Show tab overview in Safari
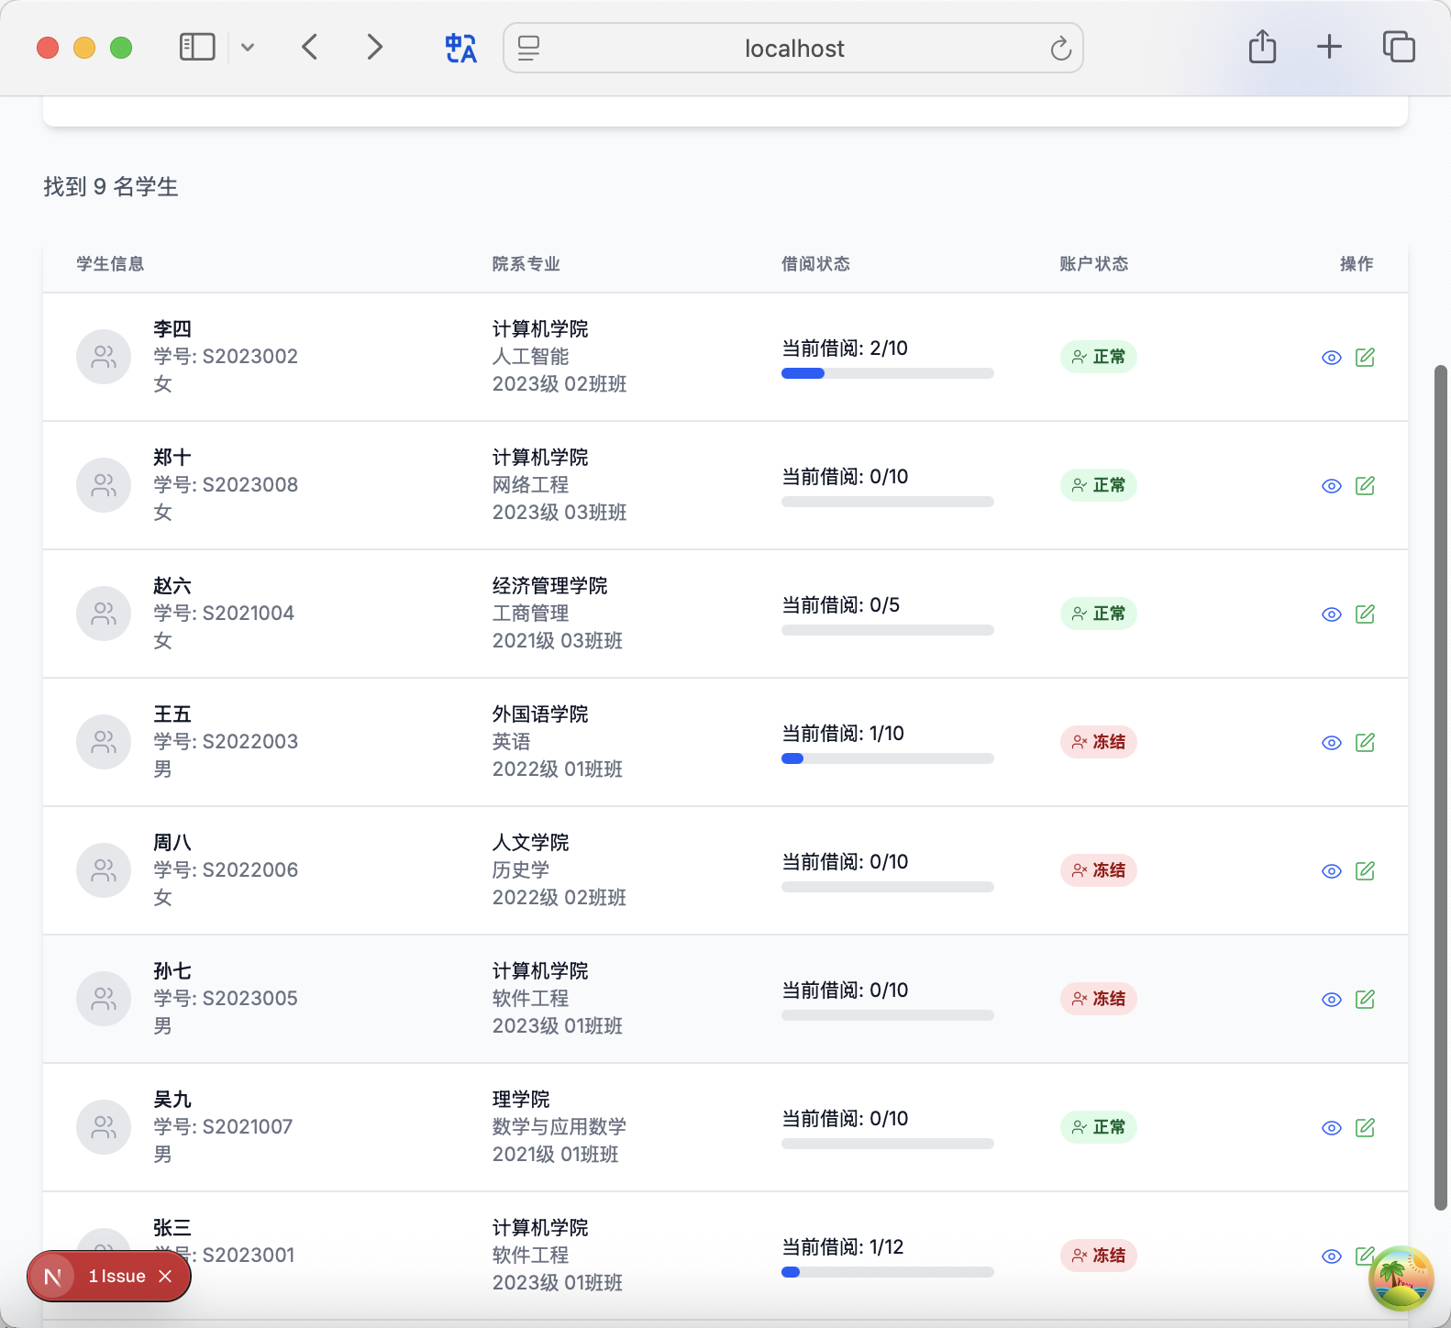The height and width of the screenshot is (1328, 1451). [x=1398, y=47]
